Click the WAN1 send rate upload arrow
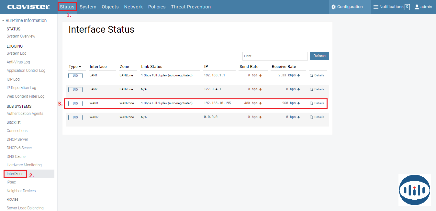Viewport: 436px width, 211px height. [x=260, y=104]
